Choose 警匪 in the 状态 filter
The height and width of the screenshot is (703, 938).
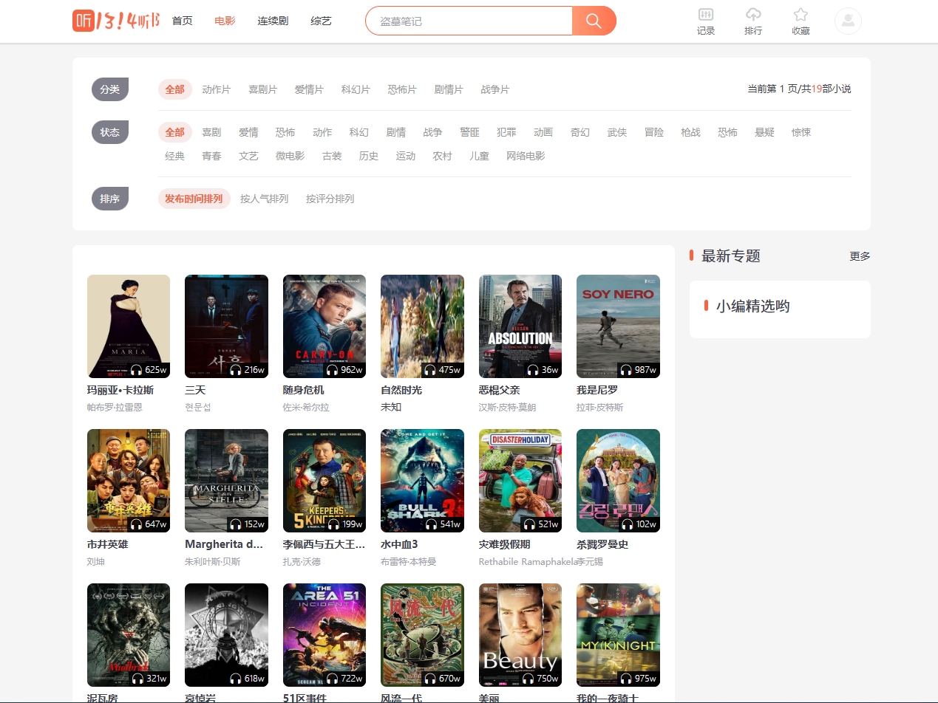tap(469, 132)
